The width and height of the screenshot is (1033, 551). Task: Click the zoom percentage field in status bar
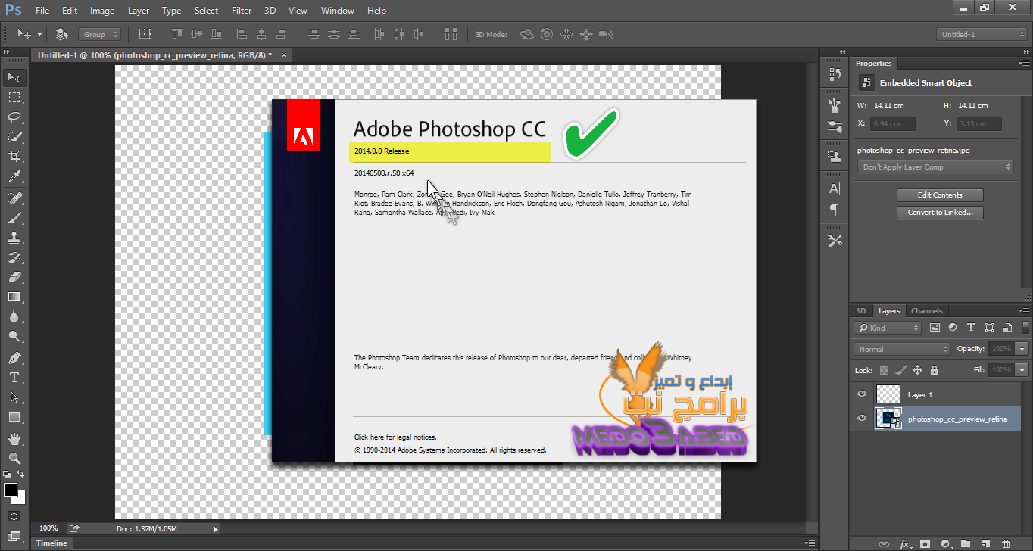click(x=48, y=528)
